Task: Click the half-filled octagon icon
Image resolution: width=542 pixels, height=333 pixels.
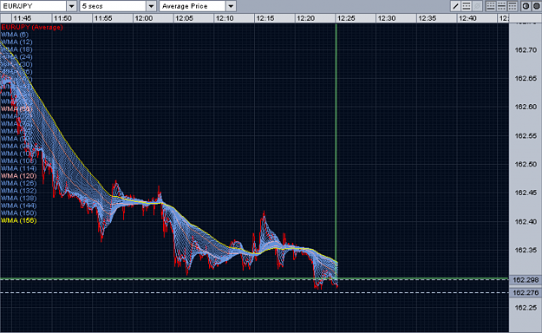Action: point(526,6)
